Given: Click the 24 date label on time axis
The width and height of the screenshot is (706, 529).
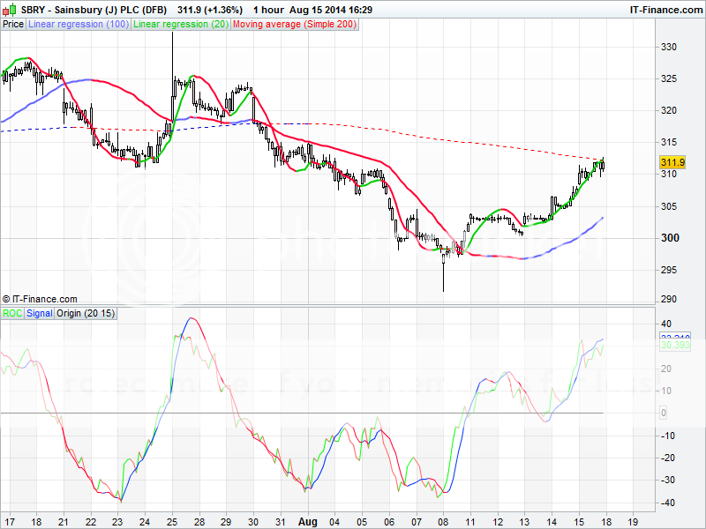Looking at the screenshot, I should [145, 522].
